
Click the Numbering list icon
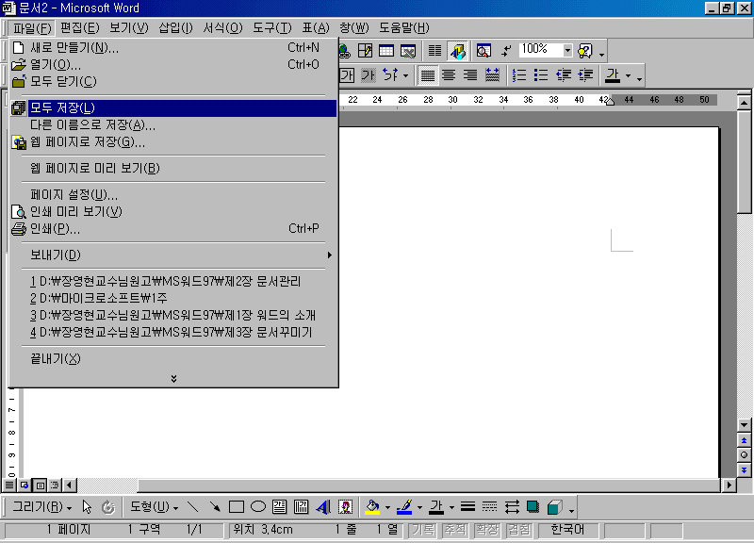click(519, 75)
